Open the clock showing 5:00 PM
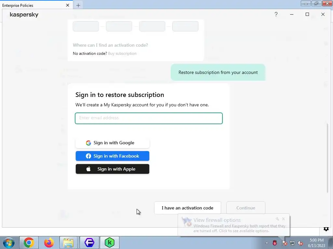 pyautogui.click(x=316, y=243)
